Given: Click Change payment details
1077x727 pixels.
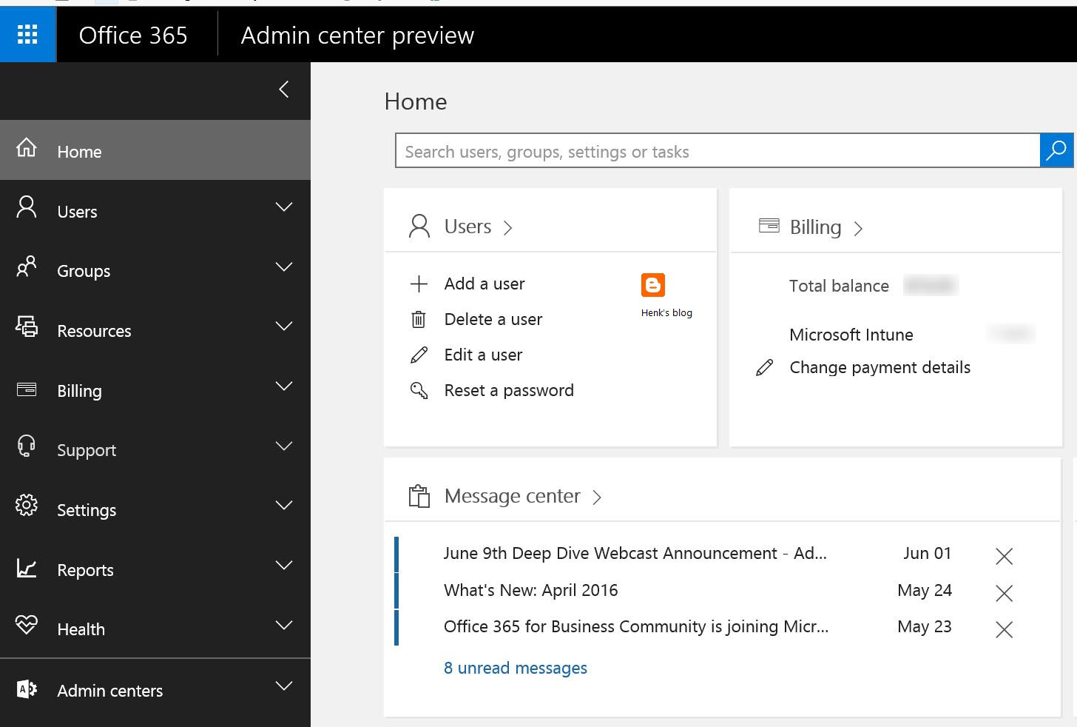Looking at the screenshot, I should (x=880, y=367).
